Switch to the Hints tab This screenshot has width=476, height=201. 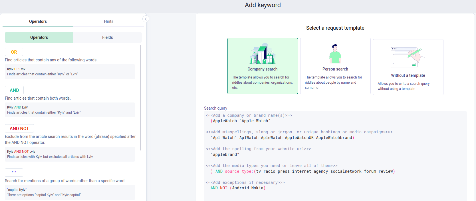point(109,21)
